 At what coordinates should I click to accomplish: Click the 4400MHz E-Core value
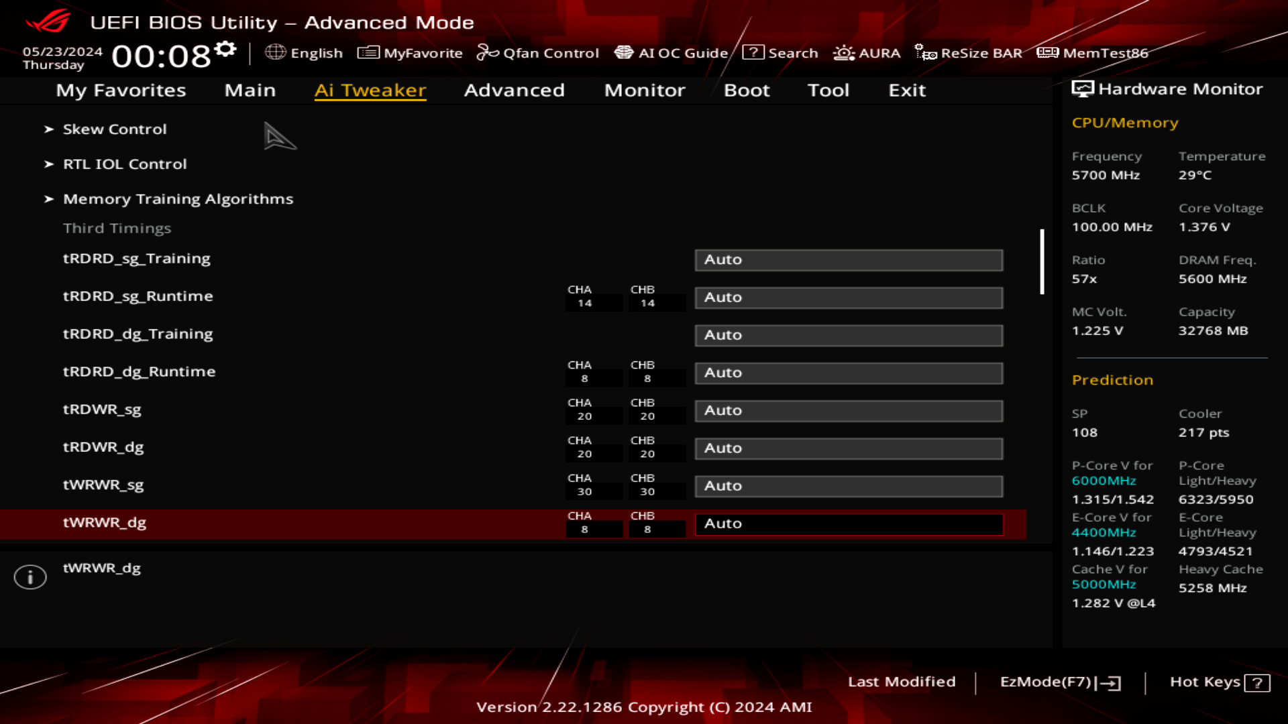pyautogui.click(x=1104, y=533)
